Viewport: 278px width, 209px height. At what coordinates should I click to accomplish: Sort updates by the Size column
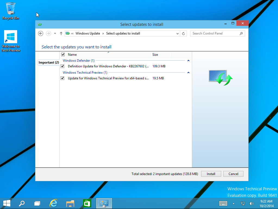(161, 55)
